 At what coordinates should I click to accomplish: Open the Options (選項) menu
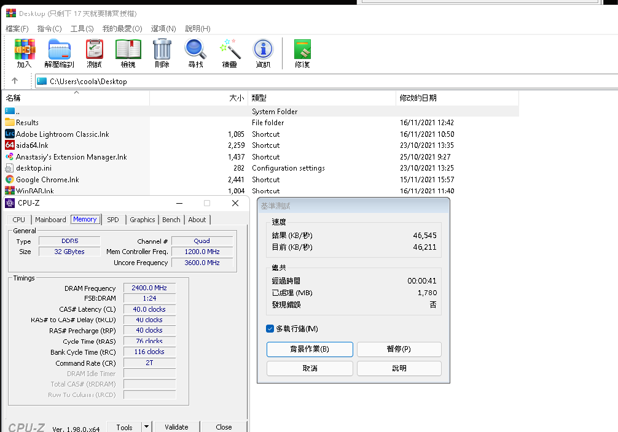click(x=163, y=28)
